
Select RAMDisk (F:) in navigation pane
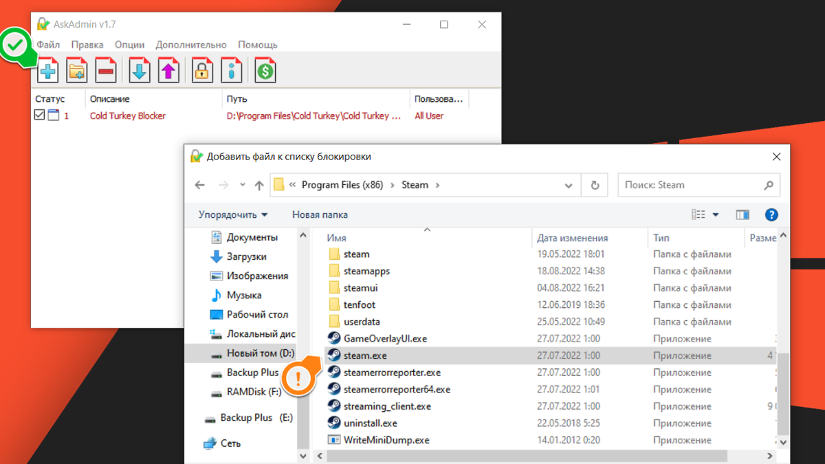[x=246, y=392]
